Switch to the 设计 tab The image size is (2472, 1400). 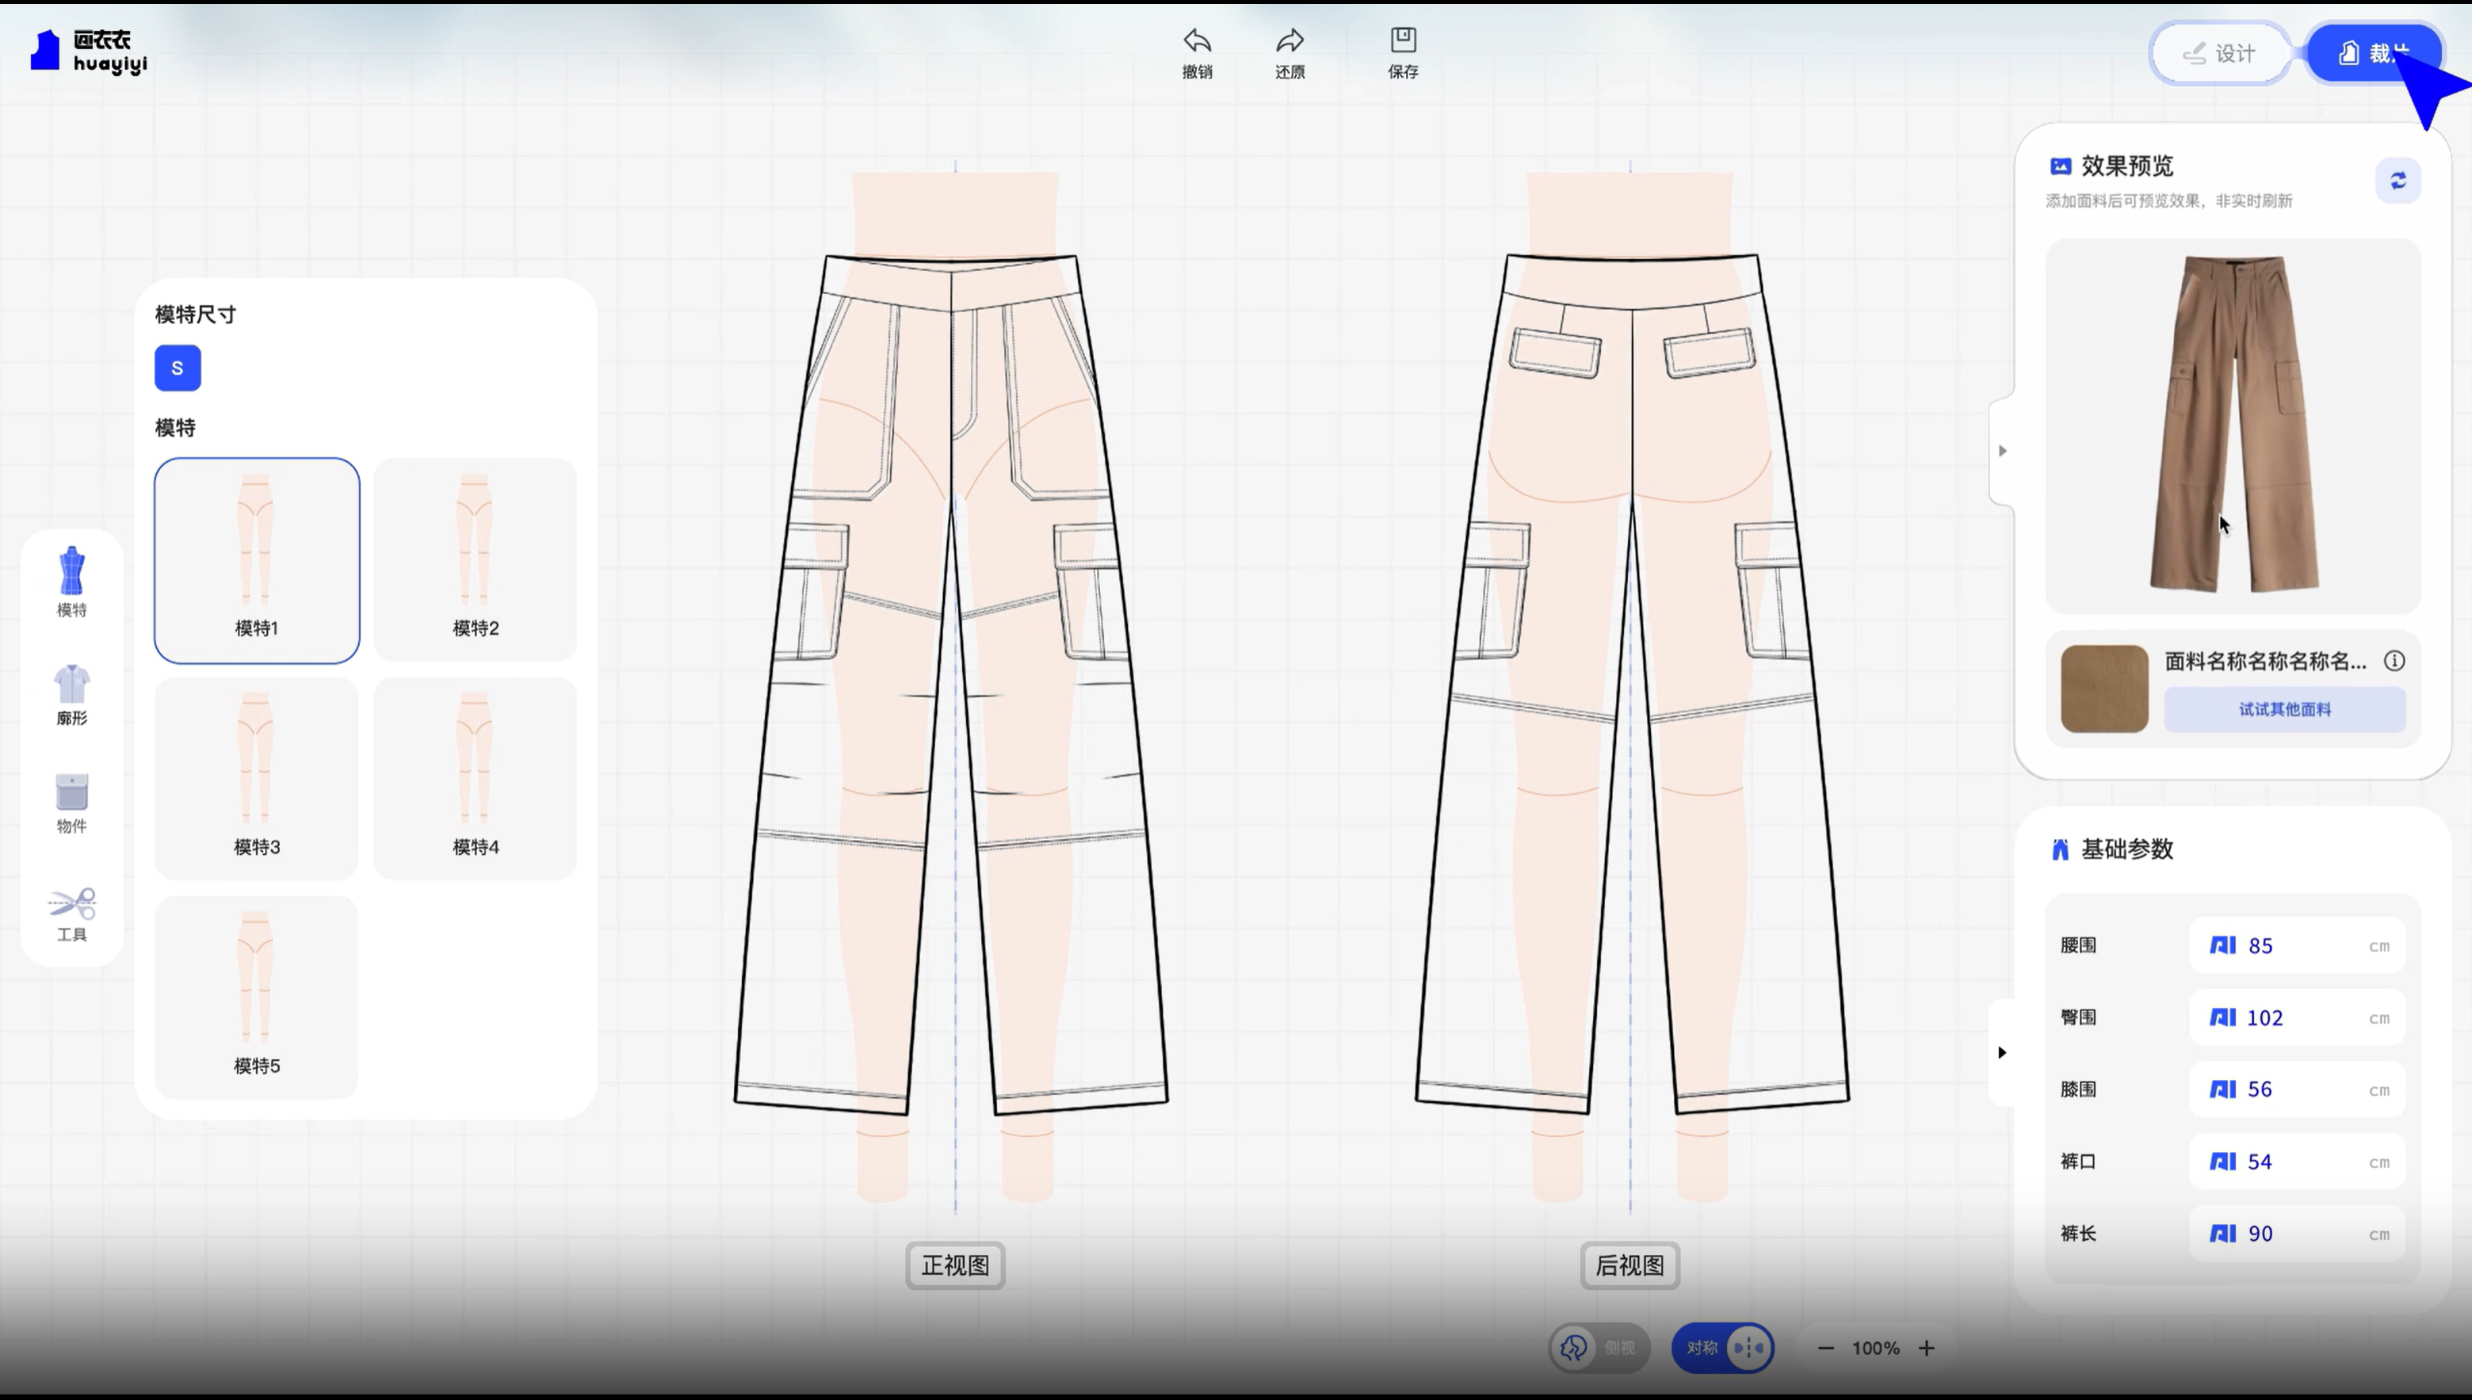(x=2219, y=53)
